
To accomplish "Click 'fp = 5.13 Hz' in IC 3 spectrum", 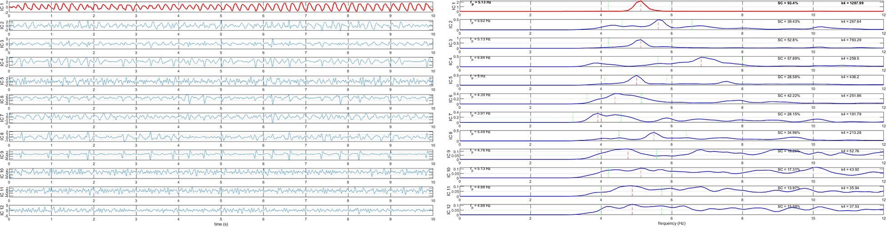I will [480, 39].
